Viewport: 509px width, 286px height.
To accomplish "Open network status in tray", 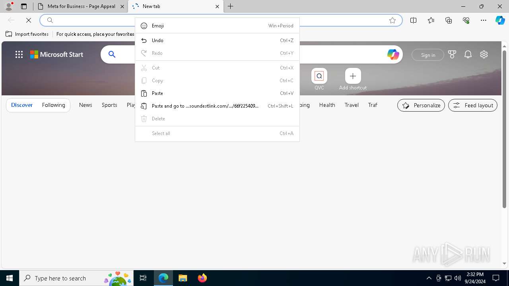I will pos(448,278).
